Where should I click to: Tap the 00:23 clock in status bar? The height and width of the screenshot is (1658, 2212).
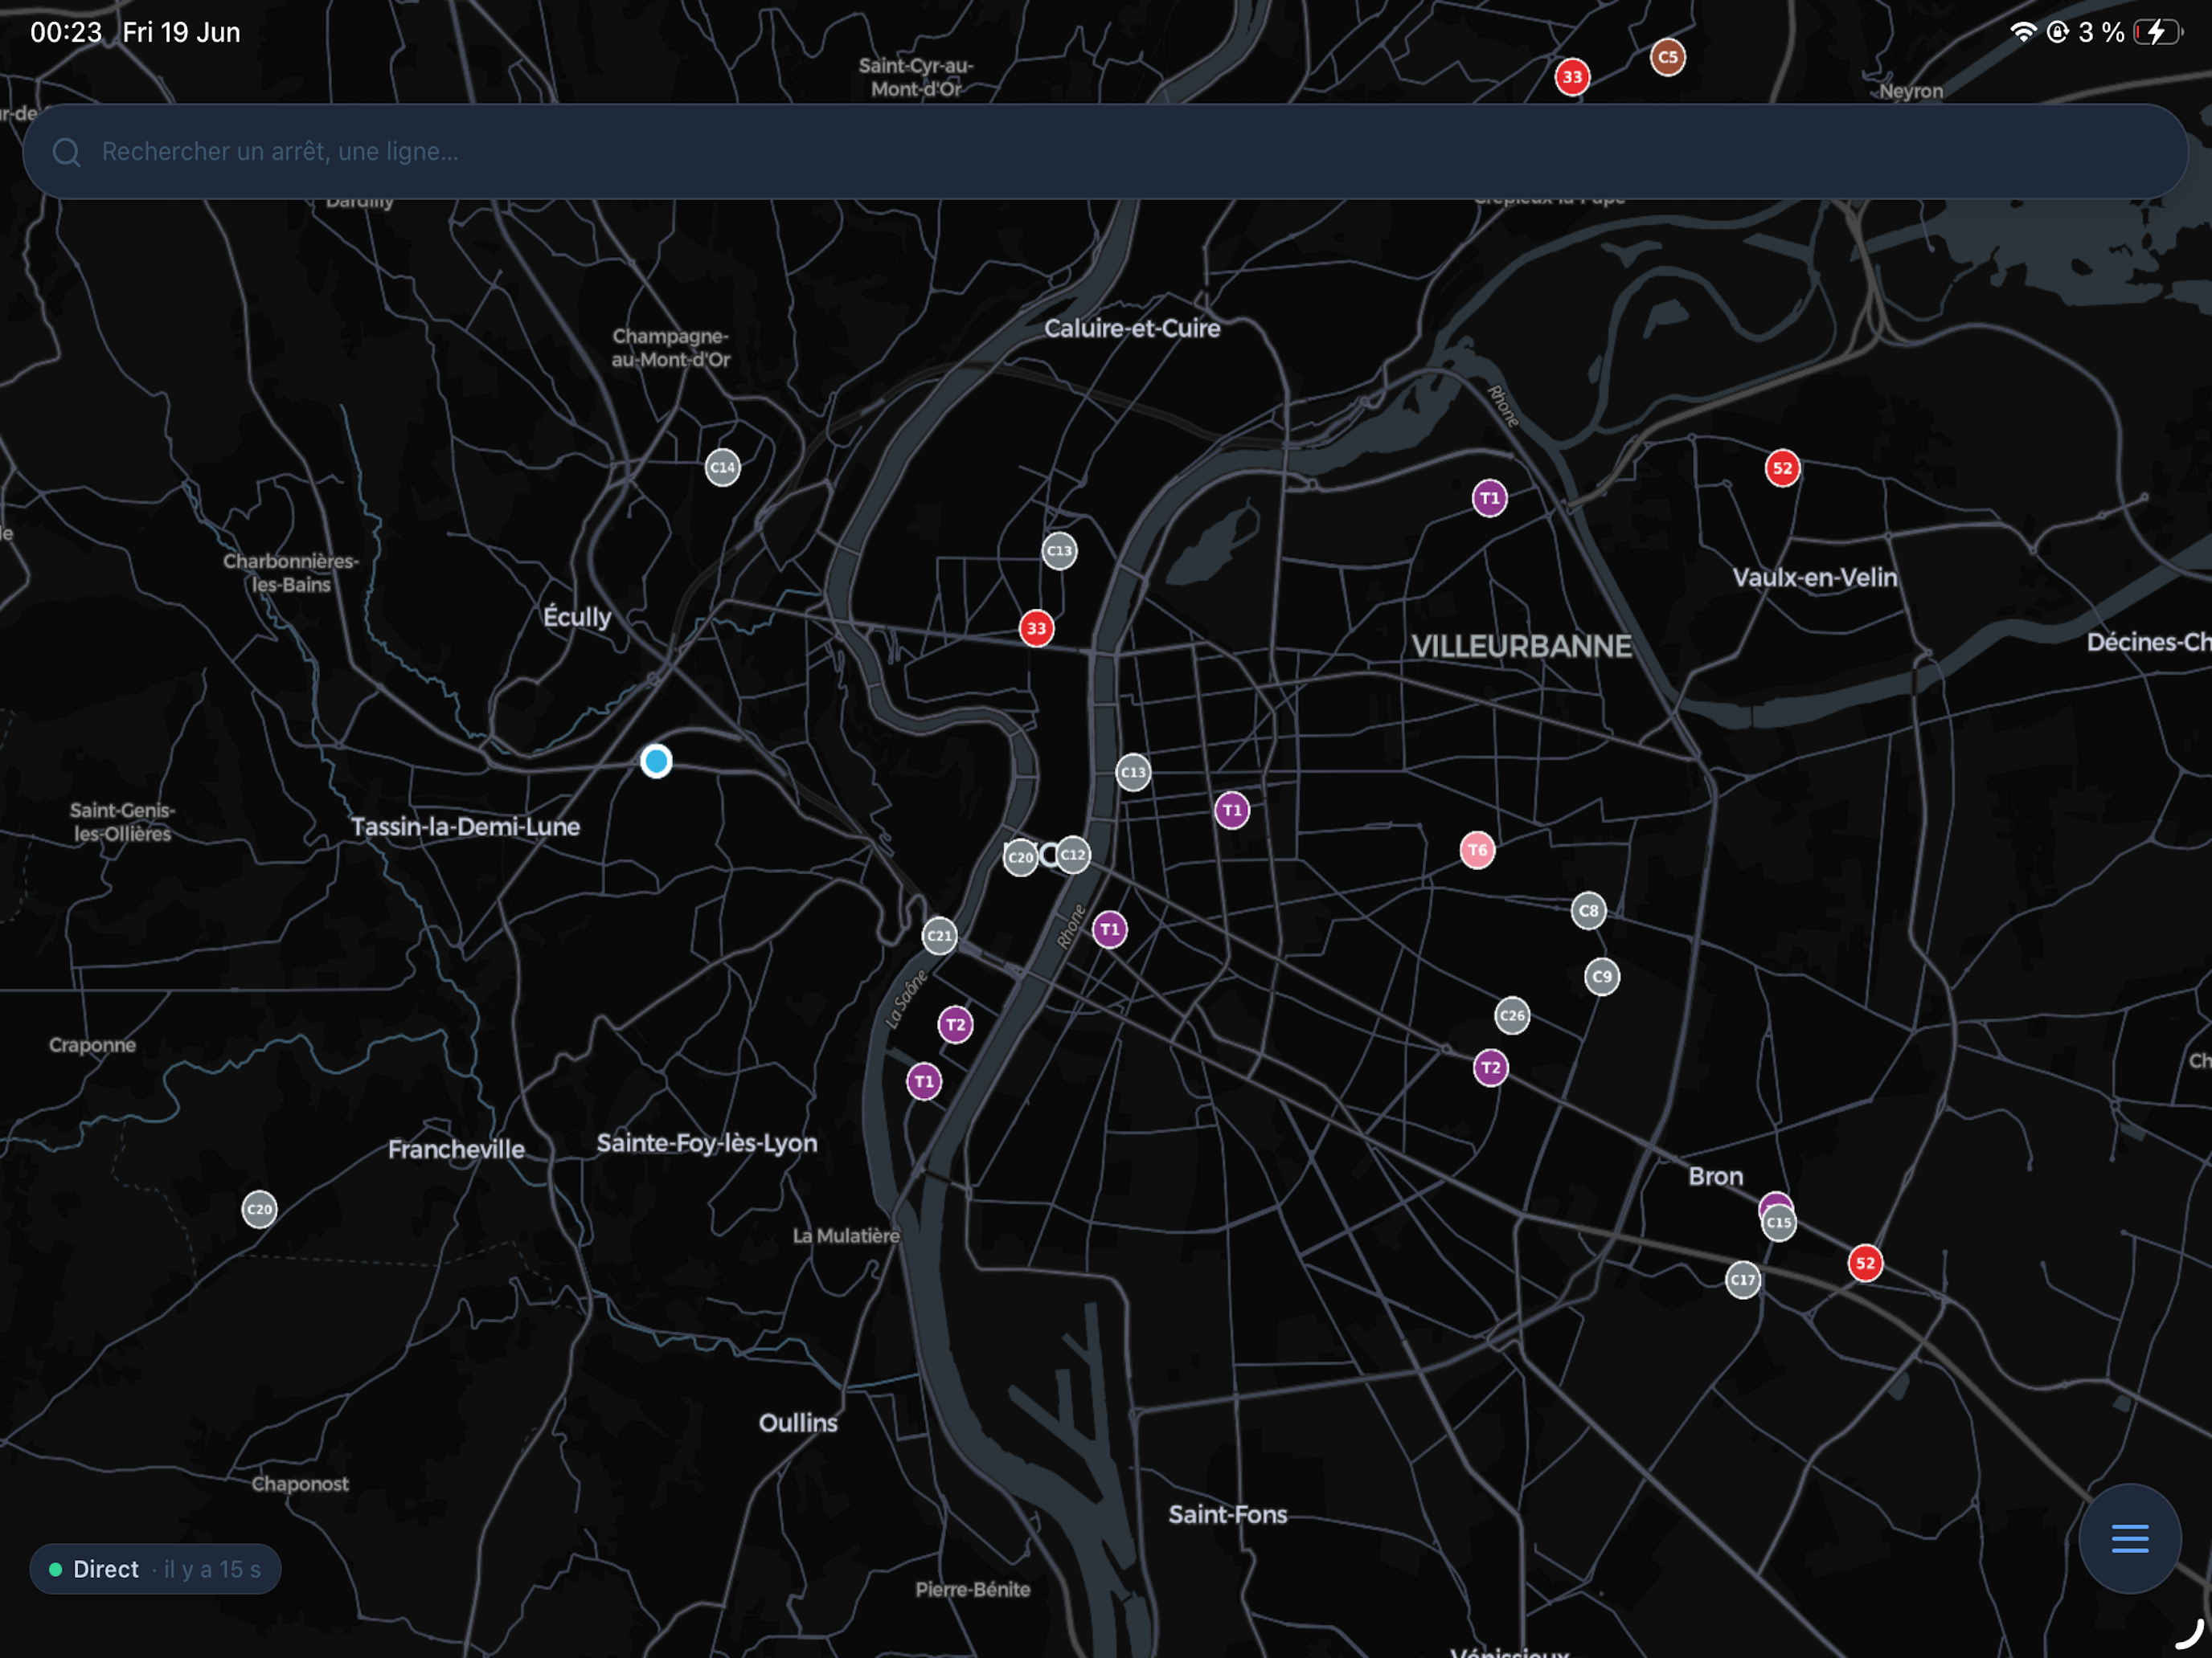click(x=66, y=32)
